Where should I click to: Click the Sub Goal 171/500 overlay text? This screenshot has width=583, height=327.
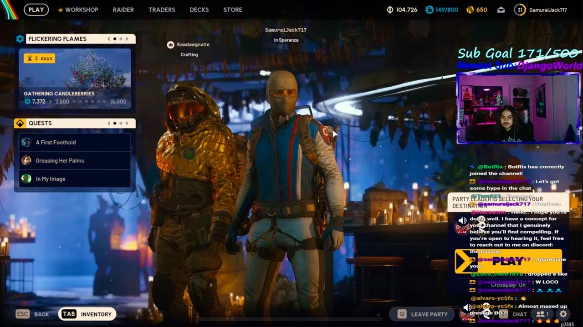pyautogui.click(x=518, y=53)
